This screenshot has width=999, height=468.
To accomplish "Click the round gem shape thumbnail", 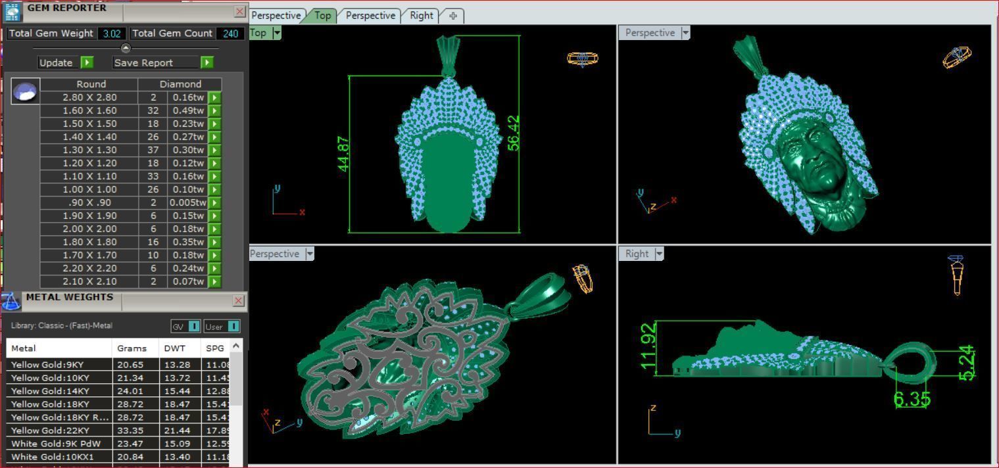I will point(26,91).
